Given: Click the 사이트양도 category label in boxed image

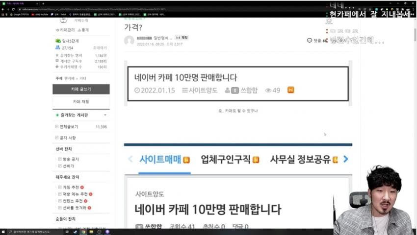Looking at the screenshot, I should pos(203,90).
